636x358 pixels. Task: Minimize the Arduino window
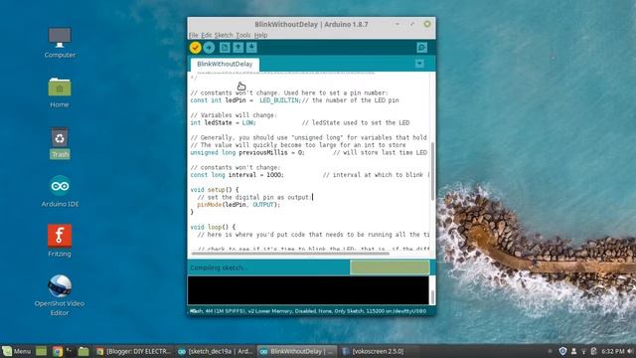[397, 24]
